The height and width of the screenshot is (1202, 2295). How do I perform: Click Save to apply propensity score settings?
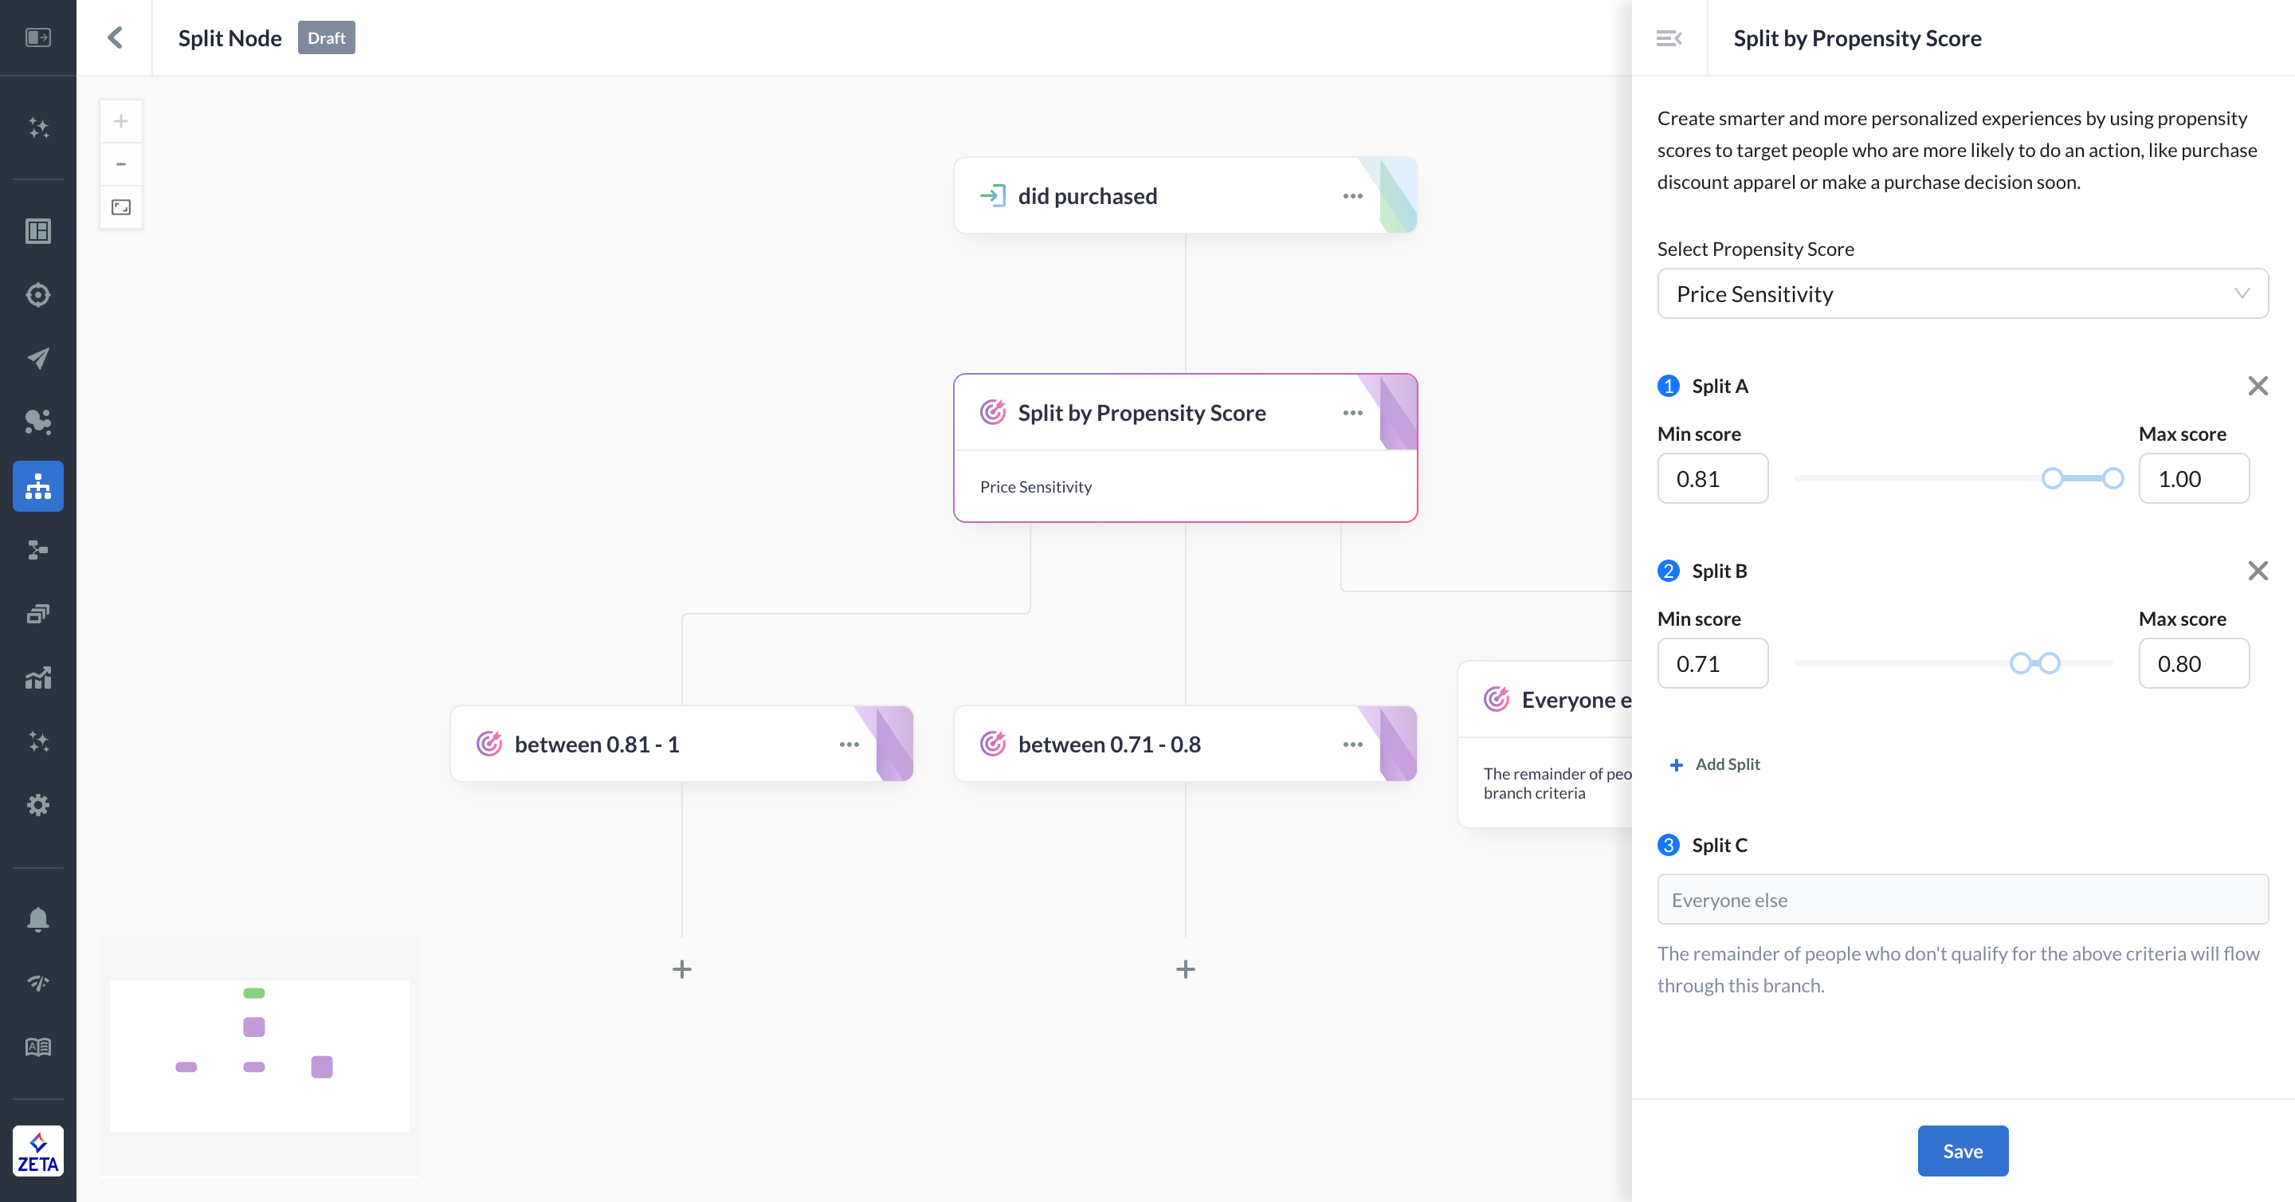(1963, 1150)
